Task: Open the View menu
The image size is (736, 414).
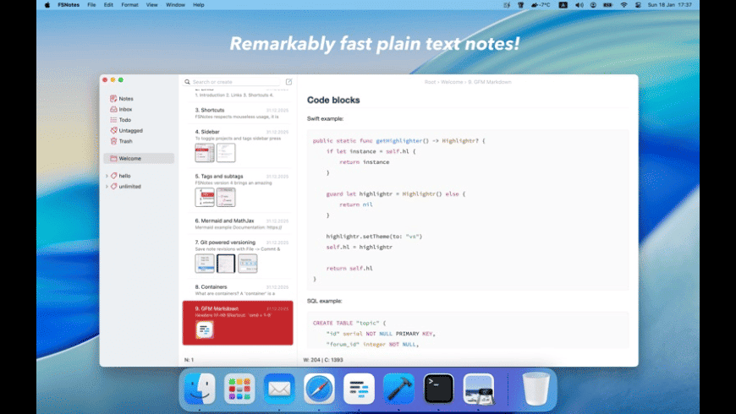Action: tap(151, 5)
